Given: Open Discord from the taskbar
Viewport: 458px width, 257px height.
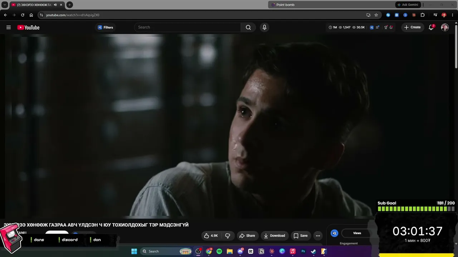Looking at the screenshot, I should point(240,251).
